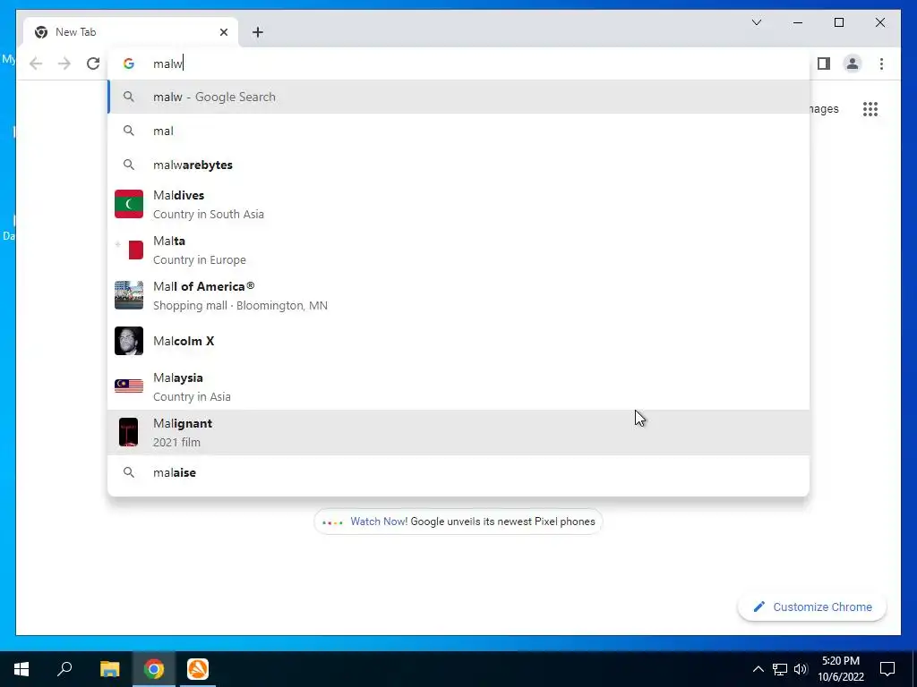
Task: Choose the malwarebytes suggestion
Action: [458, 165]
